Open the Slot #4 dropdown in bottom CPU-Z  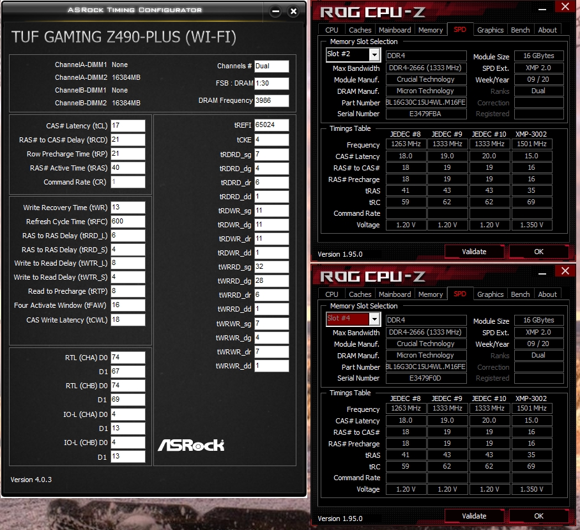pyautogui.click(x=375, y=319)
